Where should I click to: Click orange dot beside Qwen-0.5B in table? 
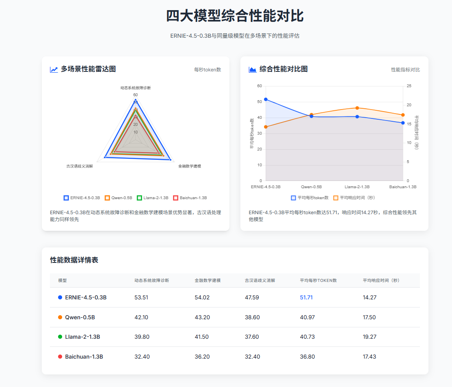[60, 317]
